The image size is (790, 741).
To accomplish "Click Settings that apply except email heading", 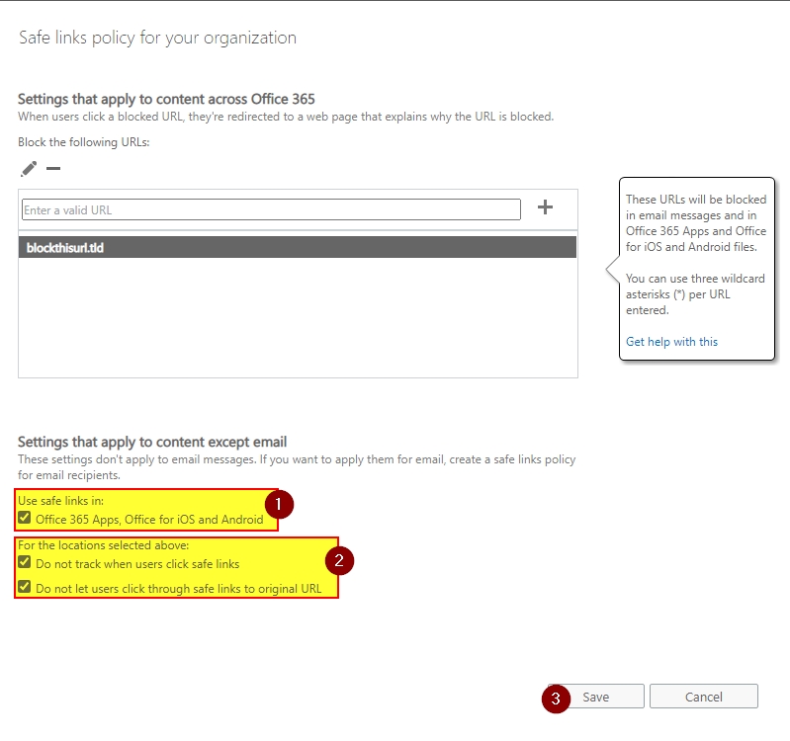I will [x=152, y=442].
